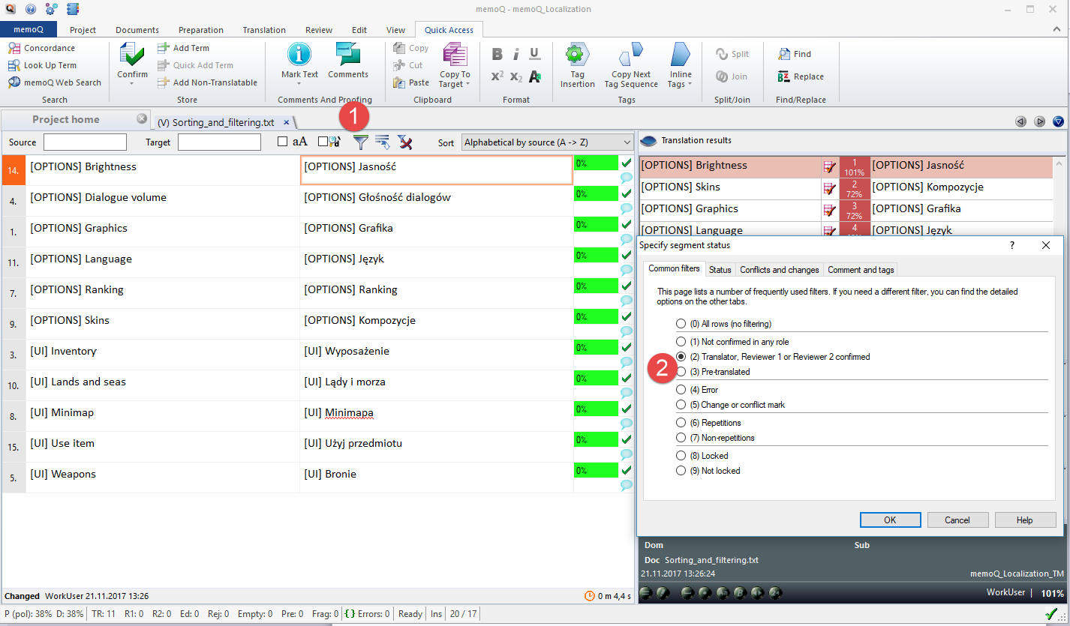Screen dimensions: 1070x626
Task: Open Comment and tags tab
Action: coord(861,270)
